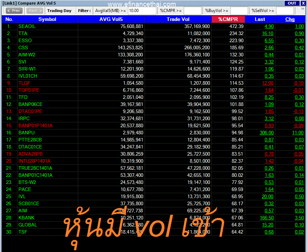
Task: Expand toolbar overflow chevron at right
Action: [x=302, y=9]
